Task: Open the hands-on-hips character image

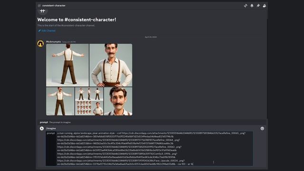Action: pyautogui.click(x=111, y=65)
